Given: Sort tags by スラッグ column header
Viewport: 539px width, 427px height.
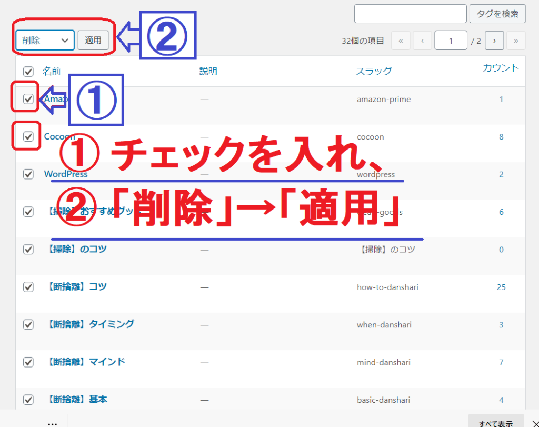Looking at the screenshot, I should pyautogui.click(x=374, y=71).
